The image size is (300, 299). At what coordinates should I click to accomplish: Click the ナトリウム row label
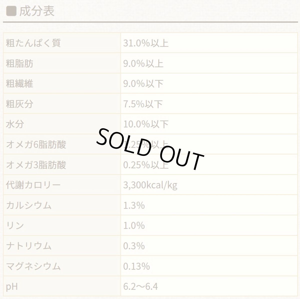point(28,246)
